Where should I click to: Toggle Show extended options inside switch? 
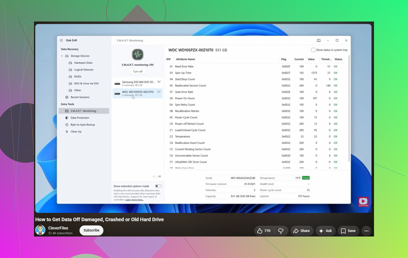pyautogui.click(x=158, y=186)
